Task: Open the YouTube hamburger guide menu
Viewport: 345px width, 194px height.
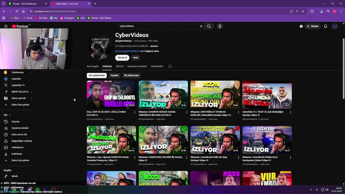Action: [6, 26]
